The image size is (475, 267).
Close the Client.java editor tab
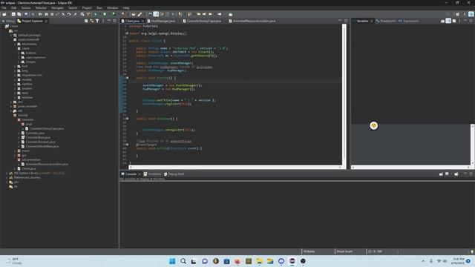coord(142,21)
